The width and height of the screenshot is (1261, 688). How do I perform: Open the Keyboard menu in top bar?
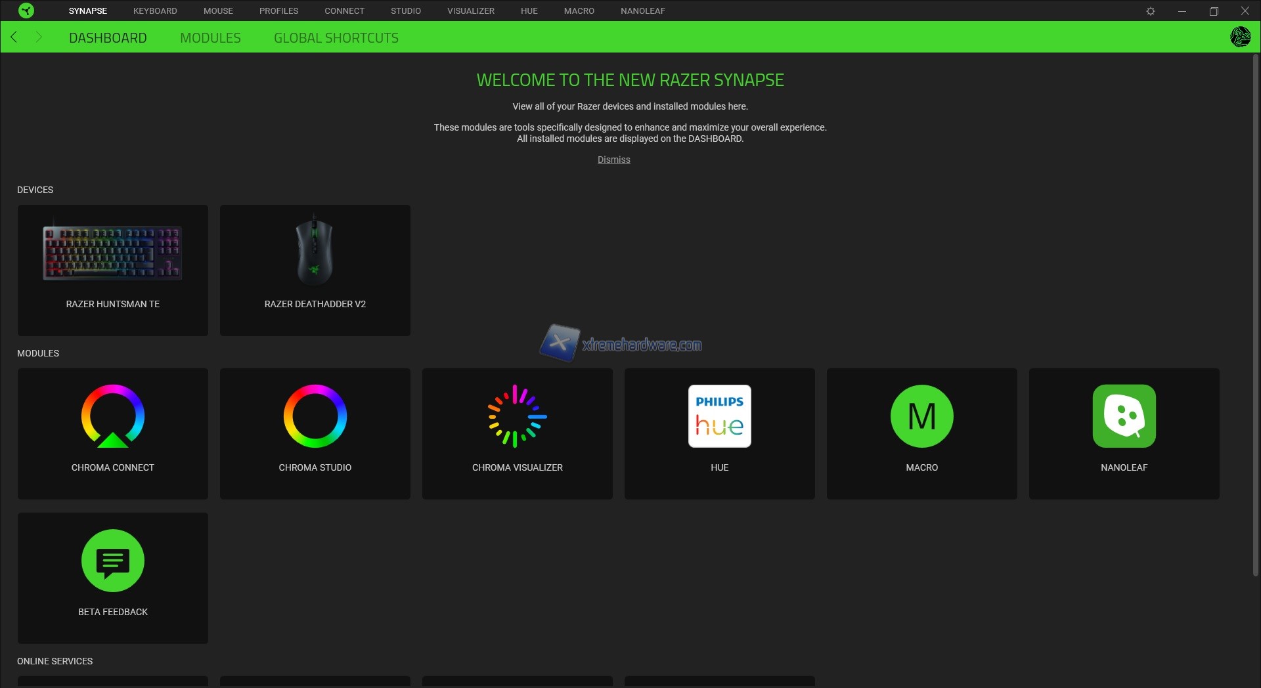155,11
